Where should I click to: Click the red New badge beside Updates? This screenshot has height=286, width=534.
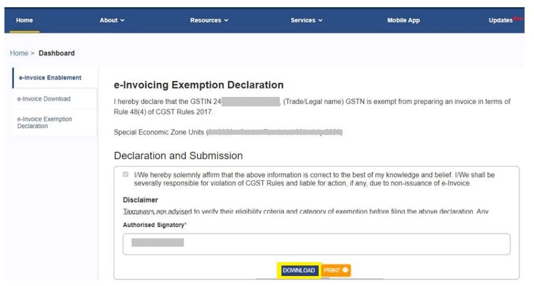(x=519, y=18)
